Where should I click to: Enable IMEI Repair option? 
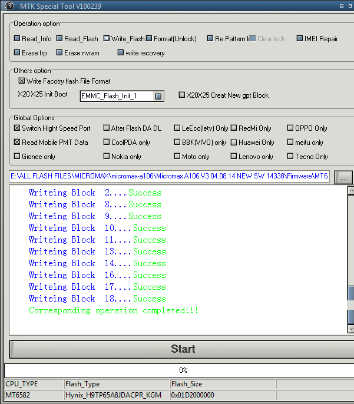(300, 39)
